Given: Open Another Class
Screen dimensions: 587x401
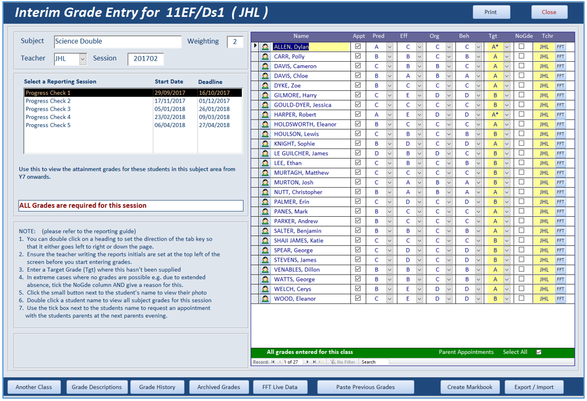Looking at the screenshot, I should 34,387.
